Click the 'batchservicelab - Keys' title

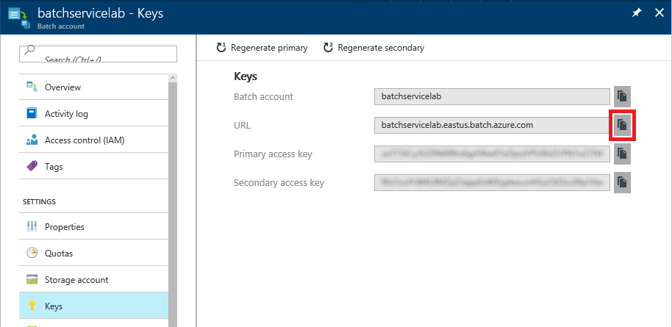pos(100,13)
